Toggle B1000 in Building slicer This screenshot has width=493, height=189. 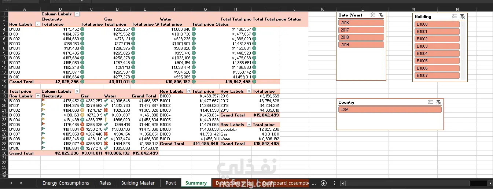437,24
